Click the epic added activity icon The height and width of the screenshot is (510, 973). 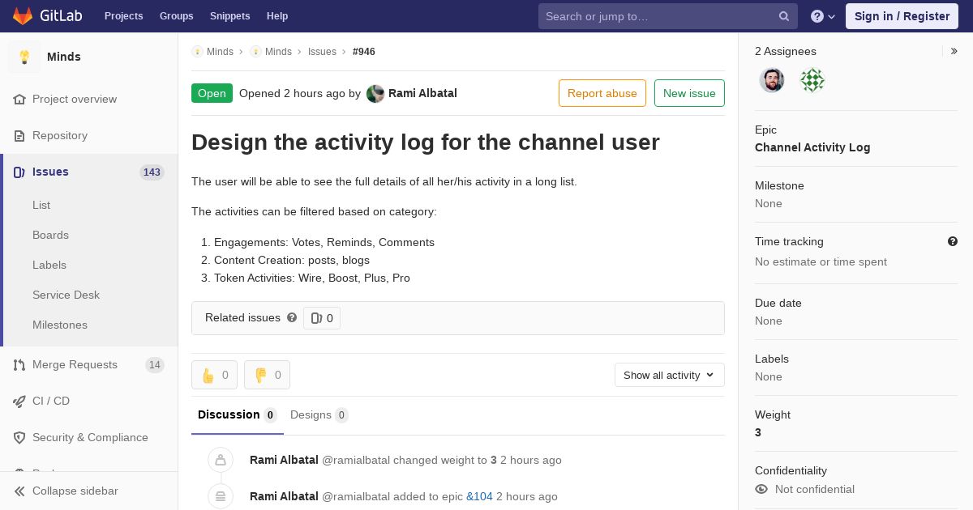pos(221,496)
